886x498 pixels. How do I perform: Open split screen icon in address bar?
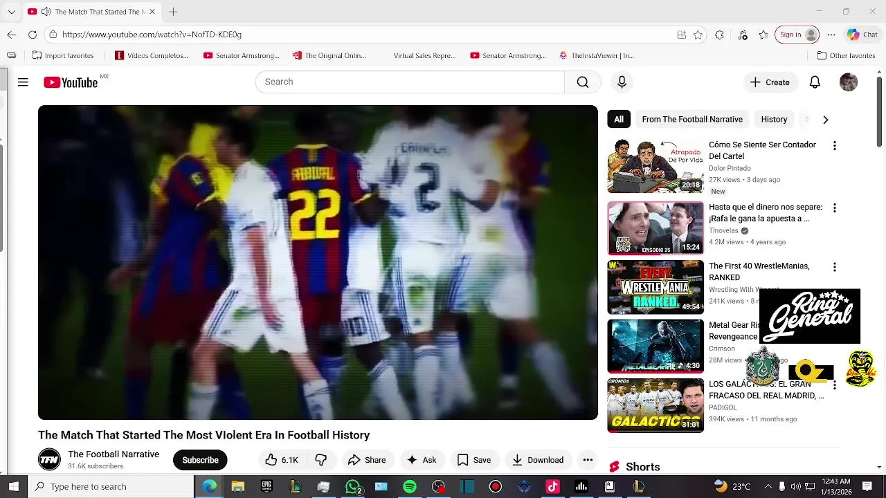(682, 35)
